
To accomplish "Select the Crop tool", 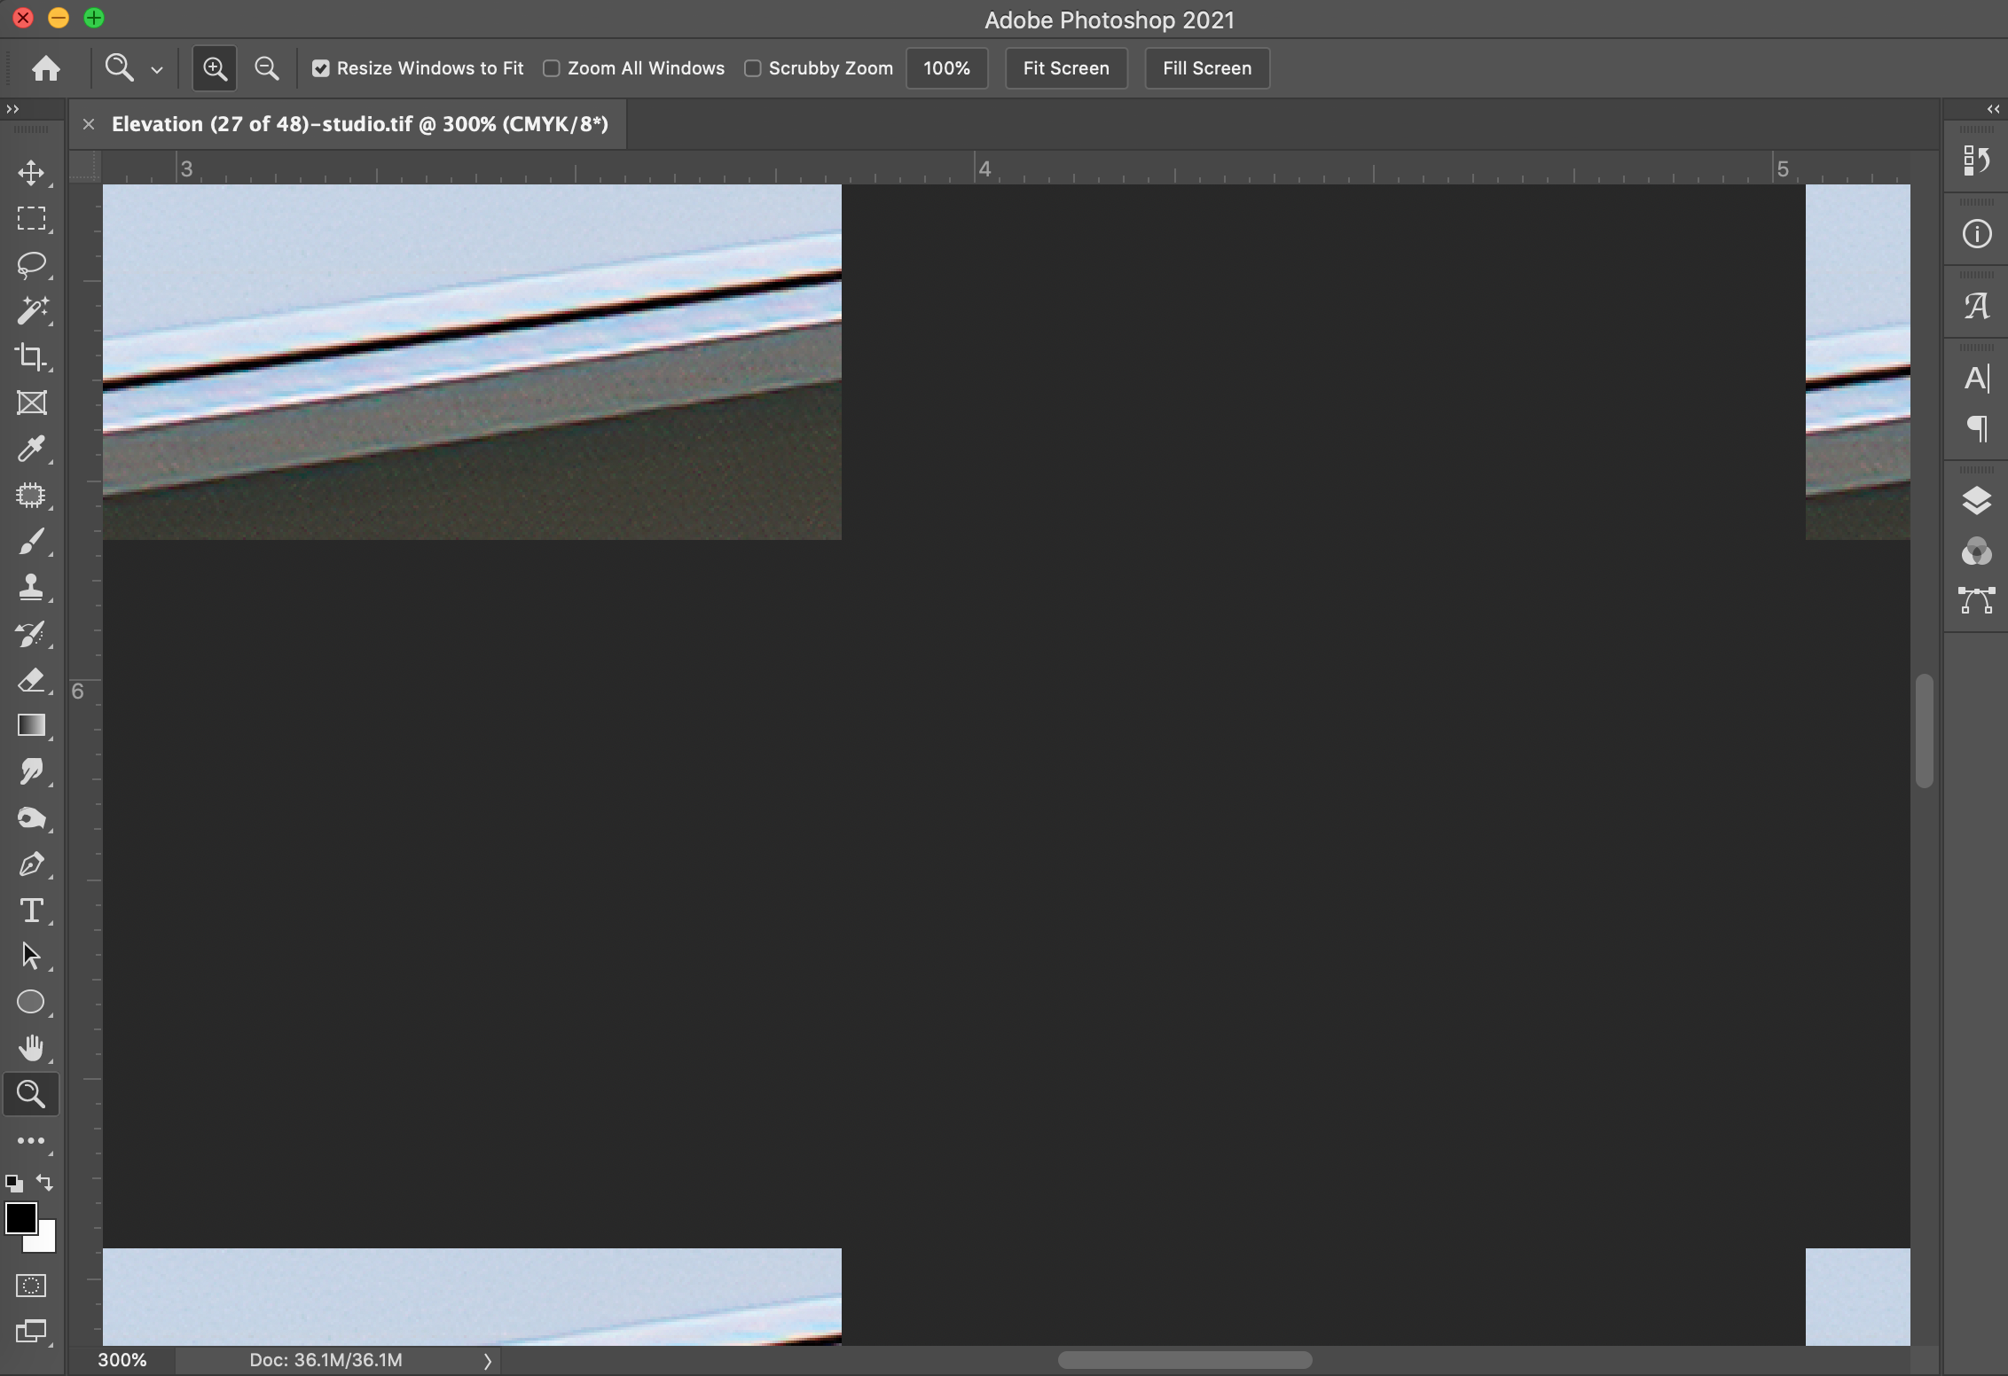I will pos(31,356).
